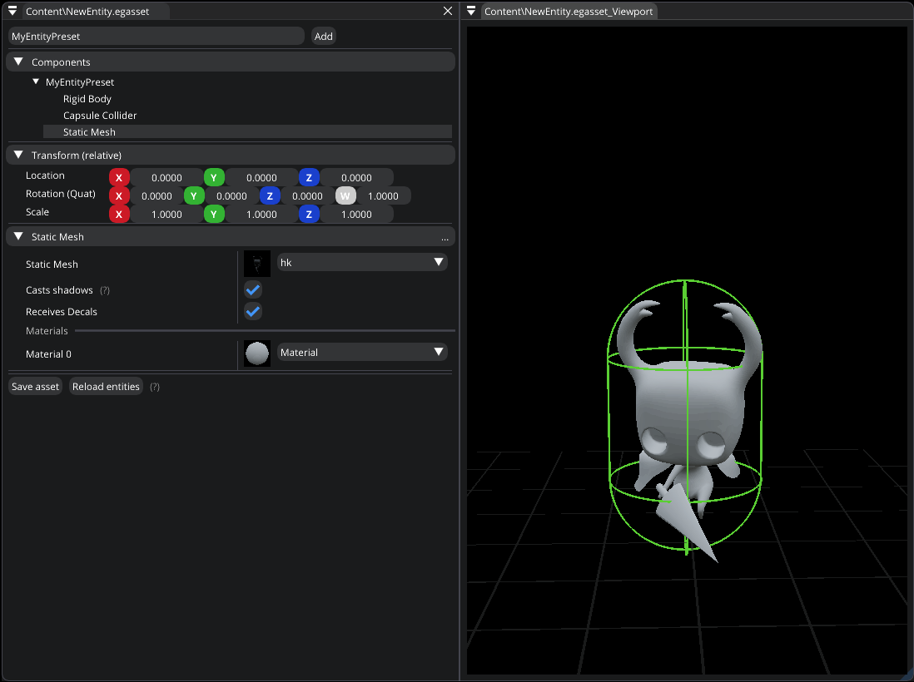The image size is (914, 682).
Task: Click the Scale Z value field
Action: click(357, 215)
